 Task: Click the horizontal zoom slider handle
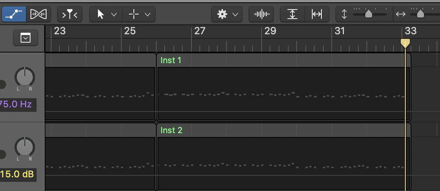420,14
